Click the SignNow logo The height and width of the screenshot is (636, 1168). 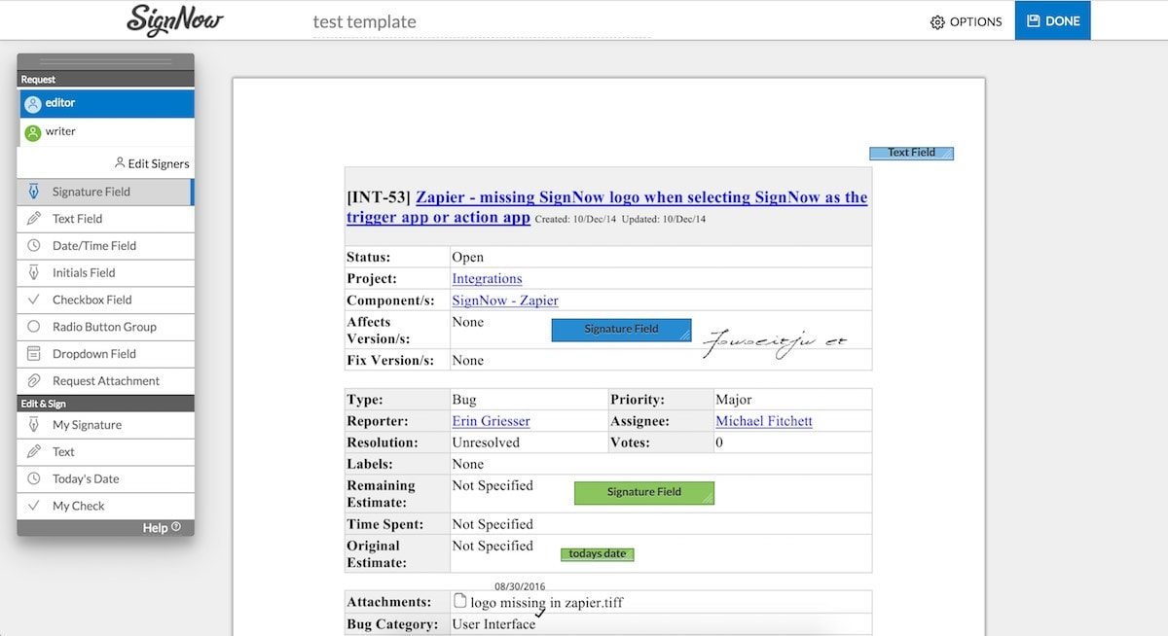[x=175, y=19]
